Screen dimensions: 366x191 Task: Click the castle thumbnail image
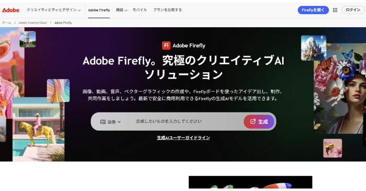pos(314,48)
